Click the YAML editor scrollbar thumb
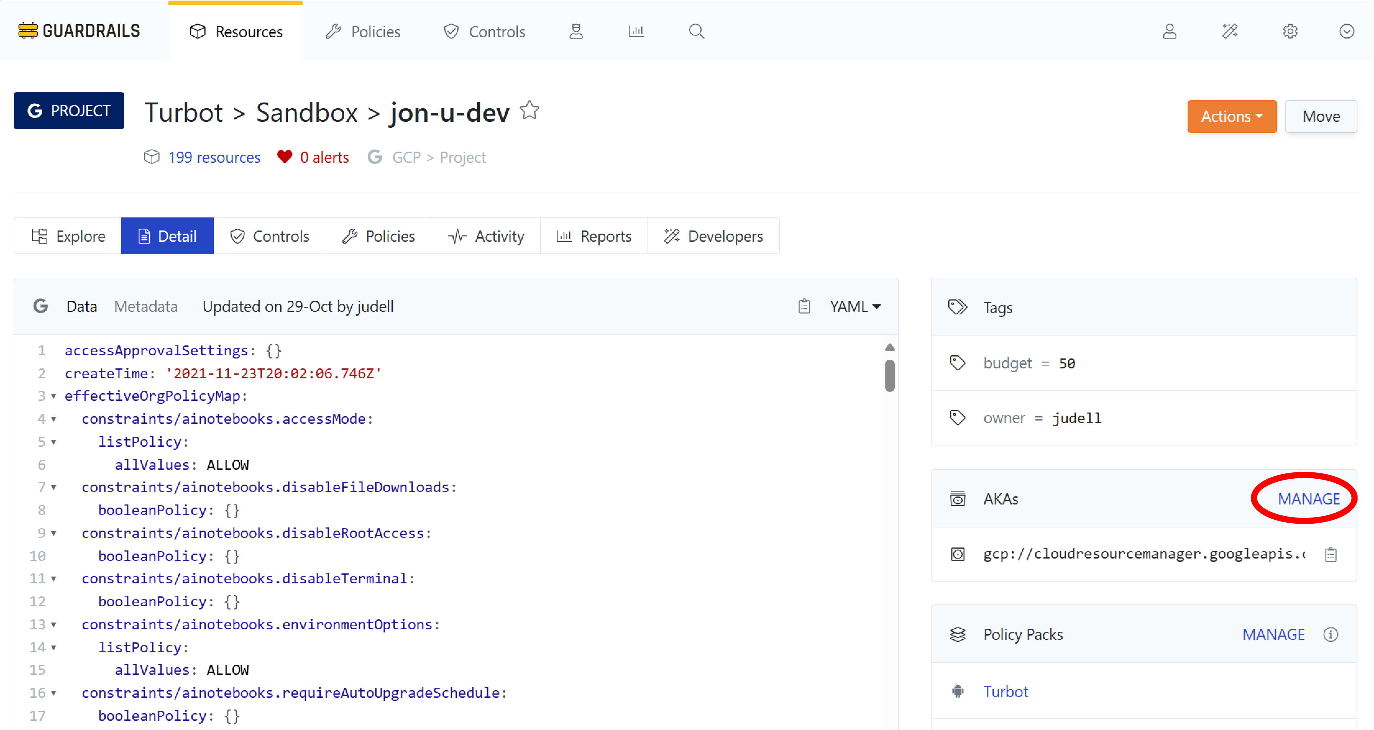Screen dimensions: 1374x730 [889, 376]
